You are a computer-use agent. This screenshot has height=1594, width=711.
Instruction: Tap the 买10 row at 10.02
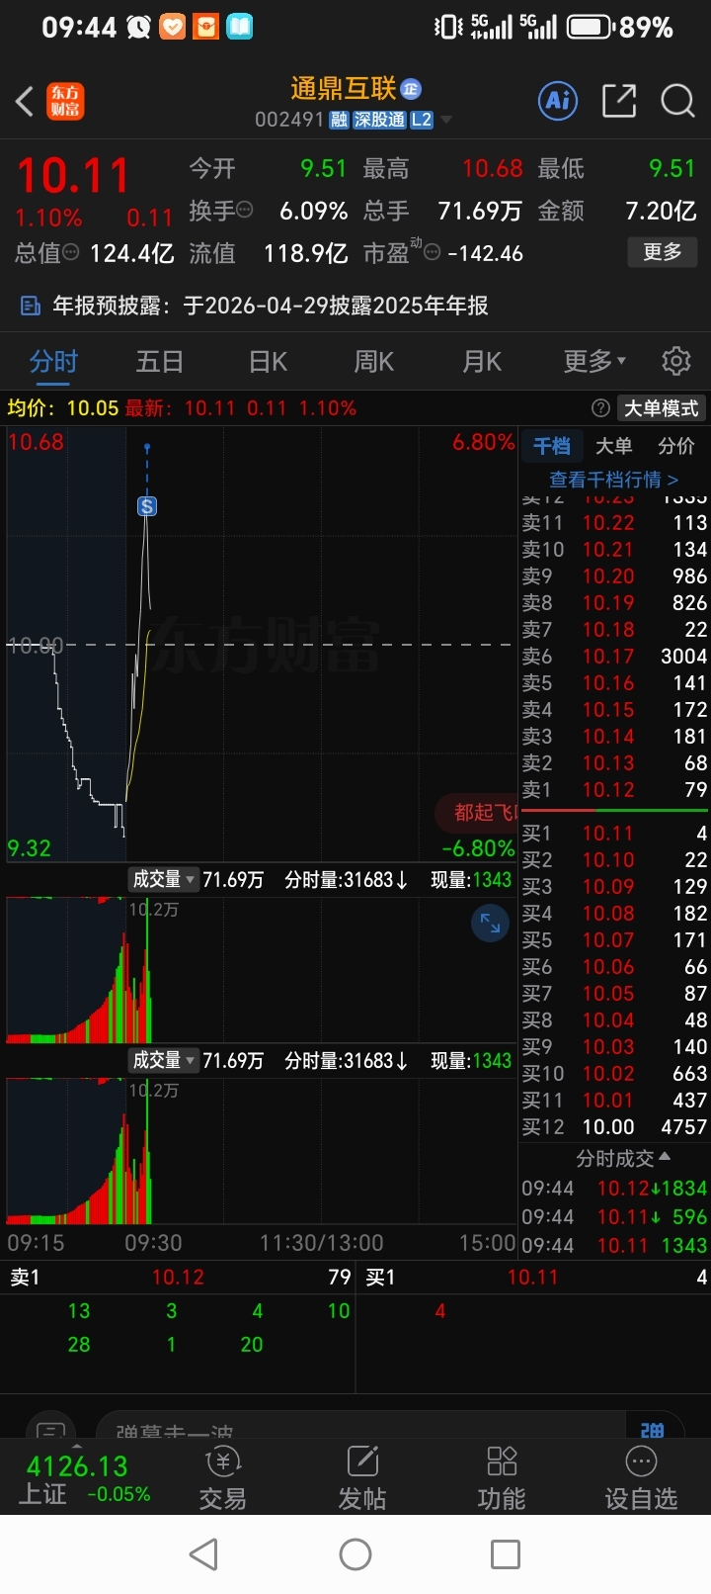click(x=614, y=1074)
